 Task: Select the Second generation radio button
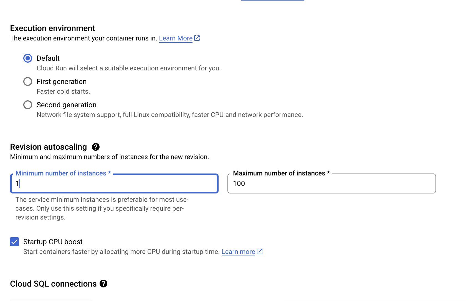(28, 105)
